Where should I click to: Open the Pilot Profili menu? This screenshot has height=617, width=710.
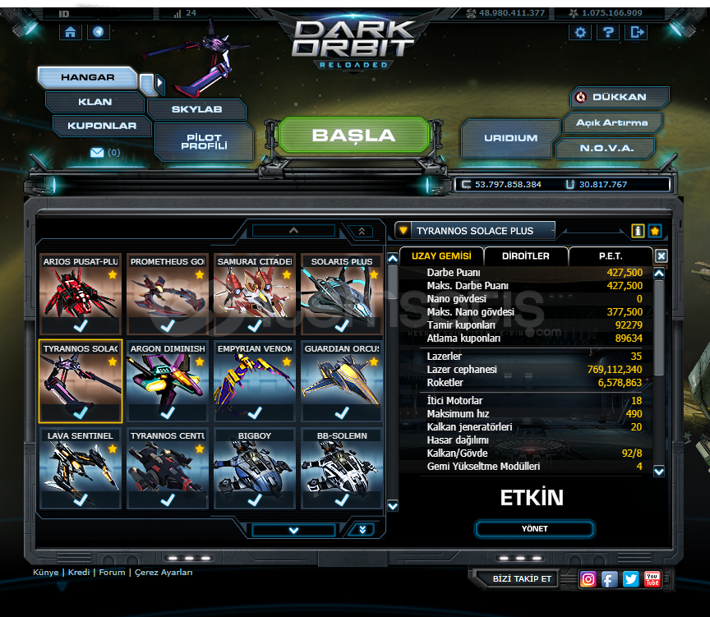point(204,141)
